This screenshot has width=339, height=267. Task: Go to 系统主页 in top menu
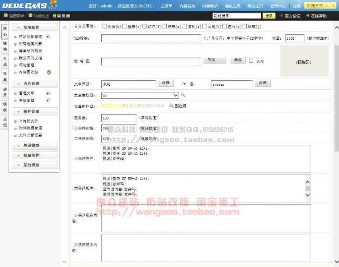click(x=233, y=6)
